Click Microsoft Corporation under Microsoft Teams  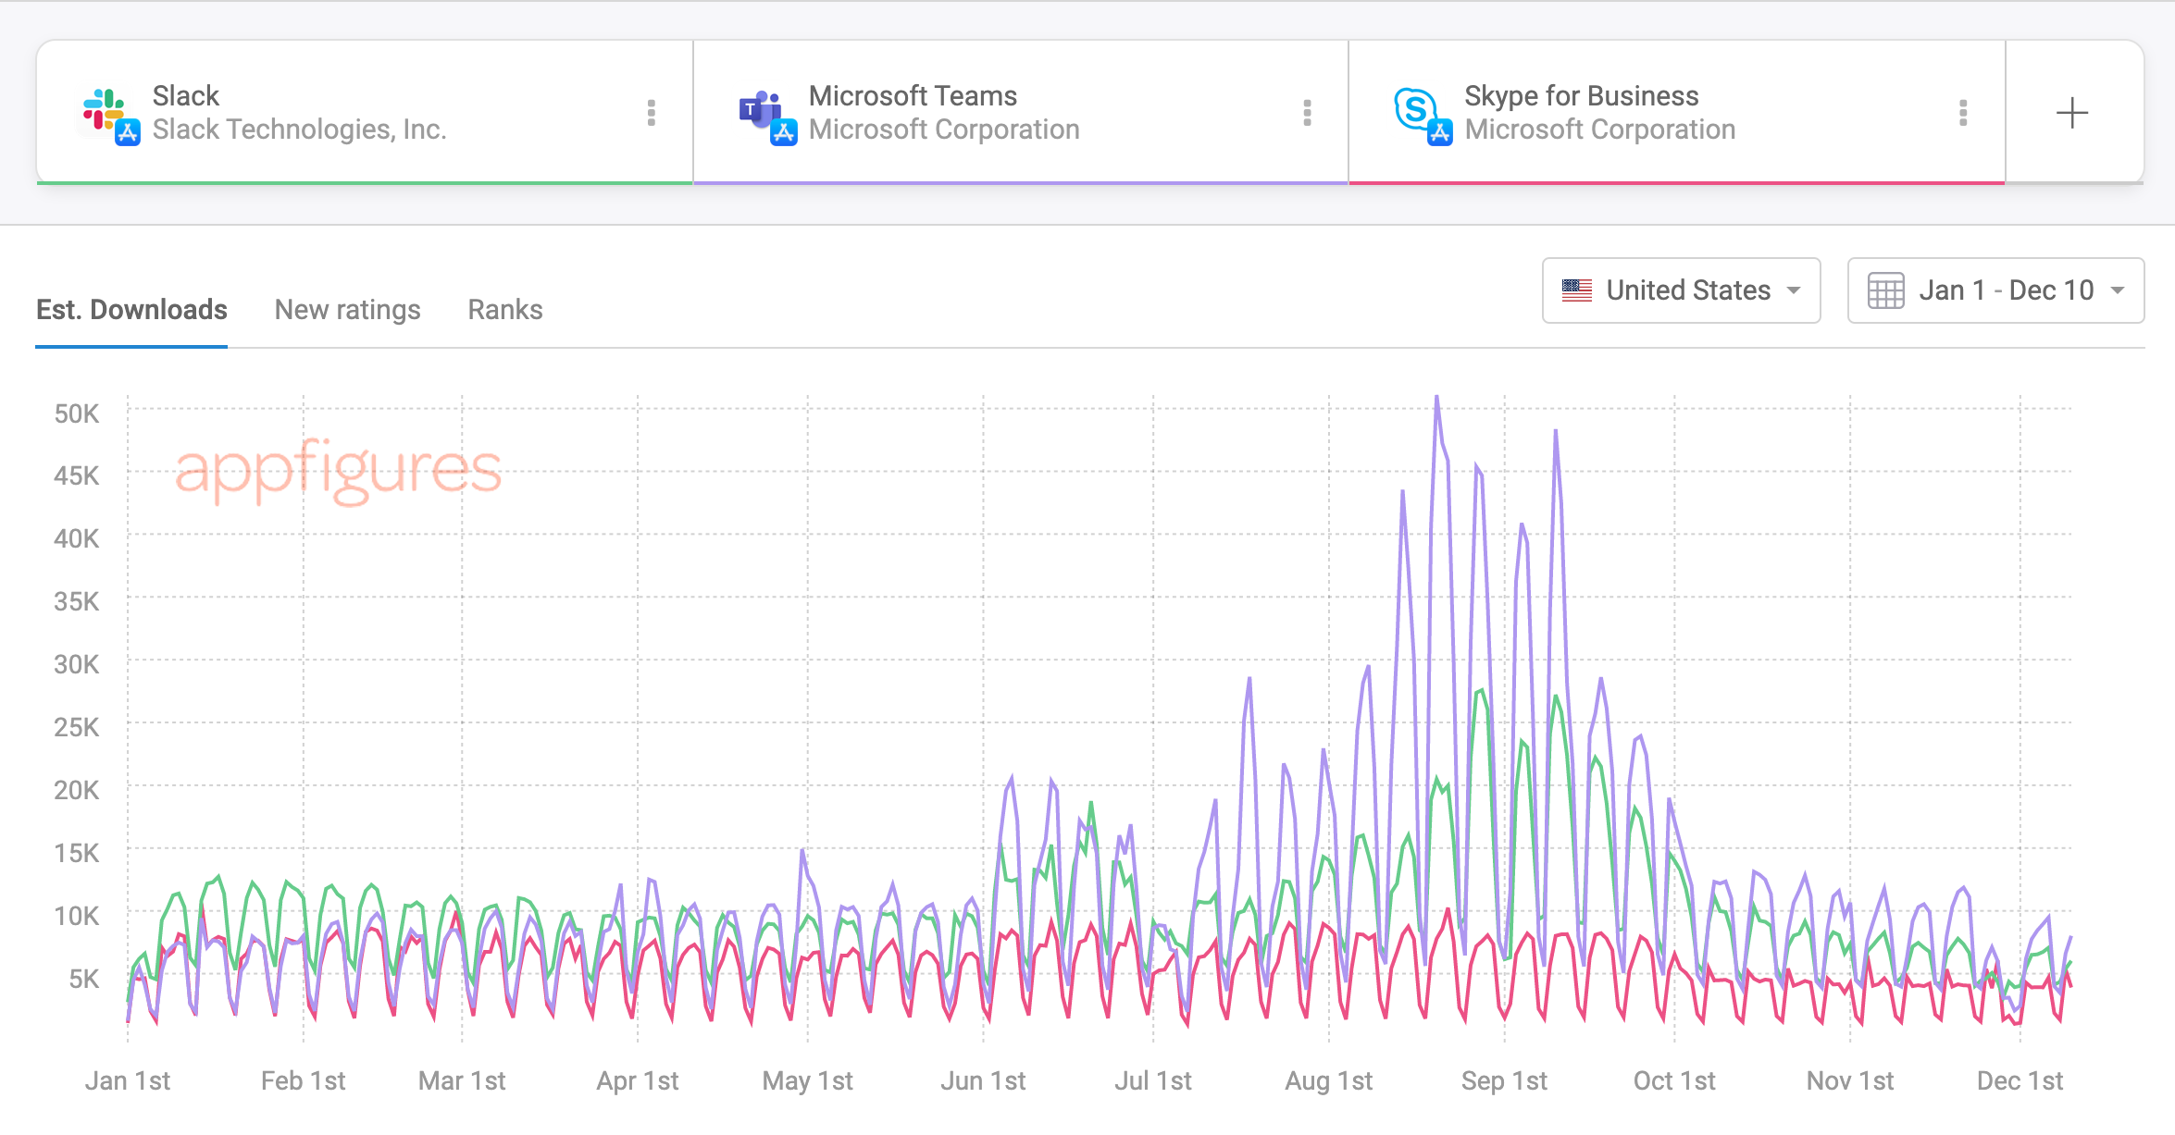944,130
